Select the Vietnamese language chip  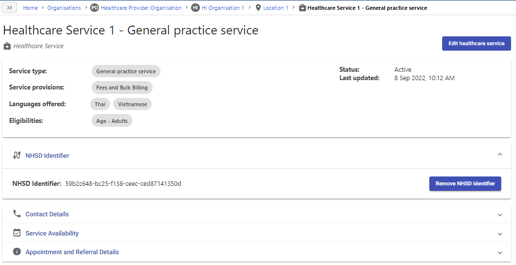132,104
